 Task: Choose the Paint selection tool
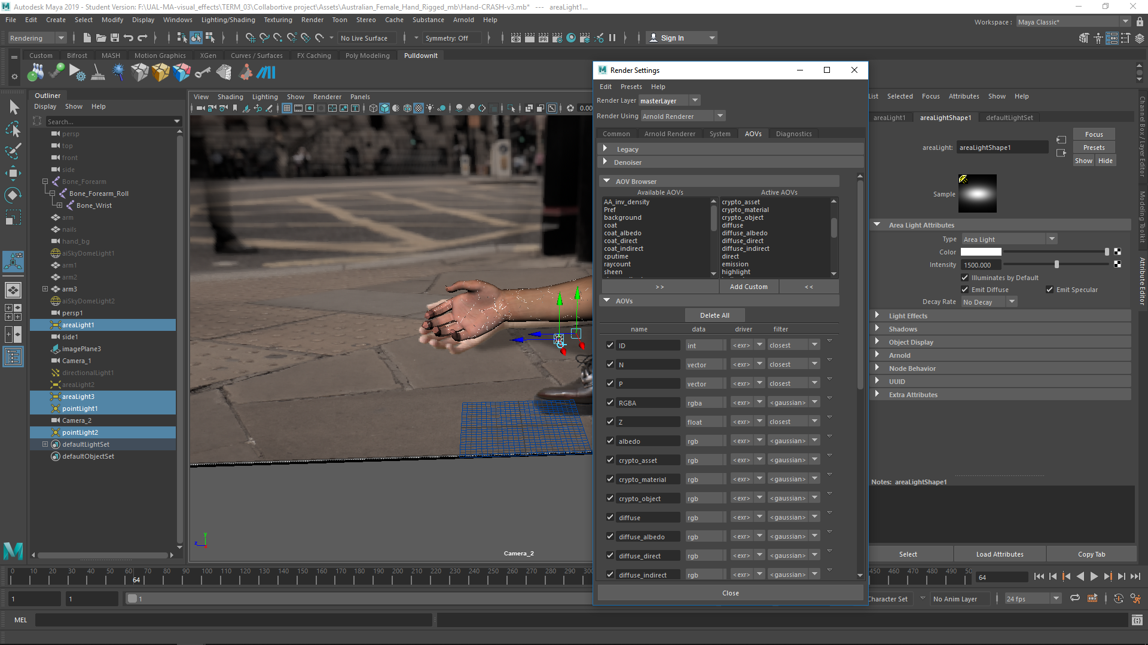coord(13,151)
